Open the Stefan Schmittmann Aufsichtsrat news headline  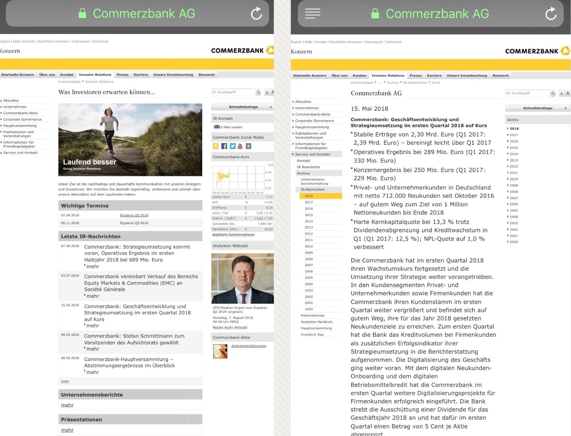[x=134, y=339]
